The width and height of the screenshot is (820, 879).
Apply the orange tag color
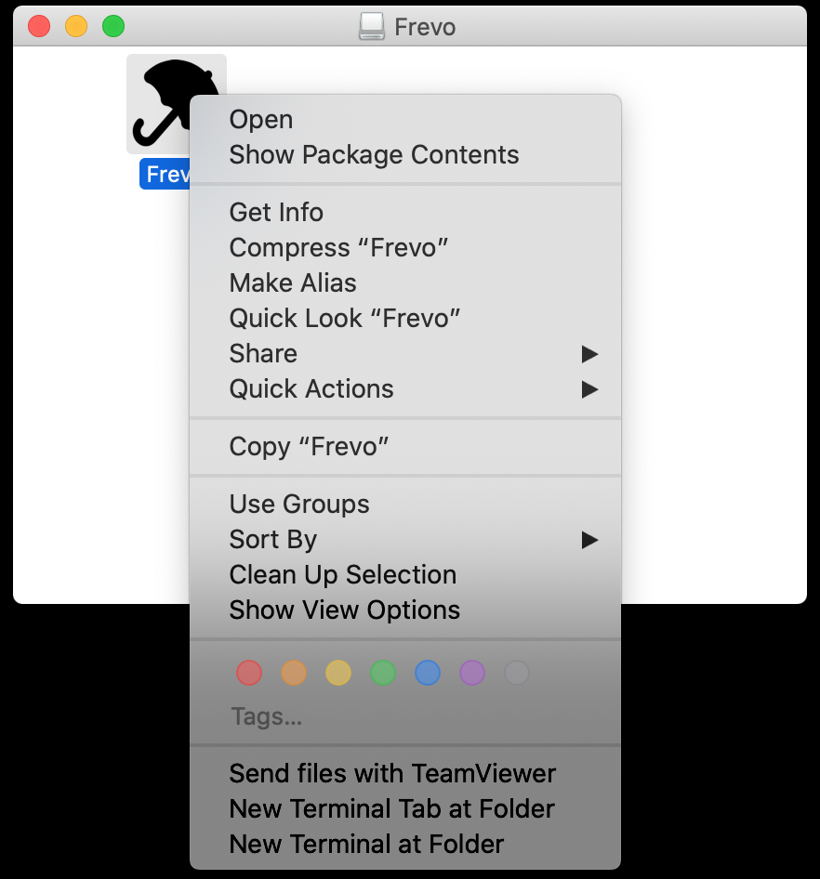[x=294, y=672]
